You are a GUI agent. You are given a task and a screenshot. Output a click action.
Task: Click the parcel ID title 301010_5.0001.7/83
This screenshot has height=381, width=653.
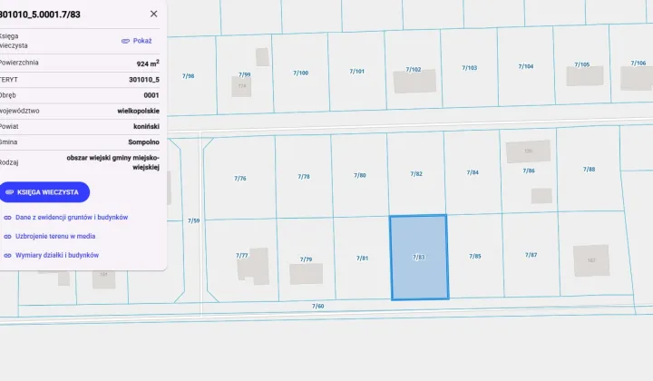pos(40,15)
